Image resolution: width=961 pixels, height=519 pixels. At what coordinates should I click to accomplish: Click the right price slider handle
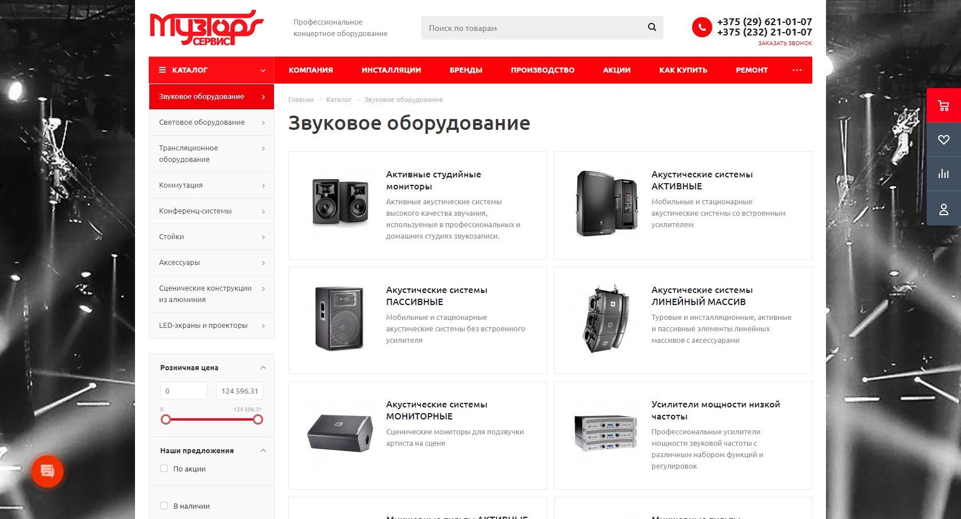[x=258, y=419]
